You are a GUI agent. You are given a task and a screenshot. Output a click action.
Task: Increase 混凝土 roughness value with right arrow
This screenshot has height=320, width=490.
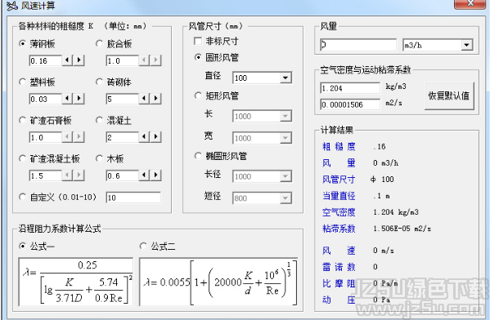coord(155,136)
